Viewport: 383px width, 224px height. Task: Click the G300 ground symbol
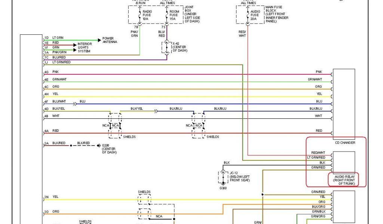pos(223,186)
